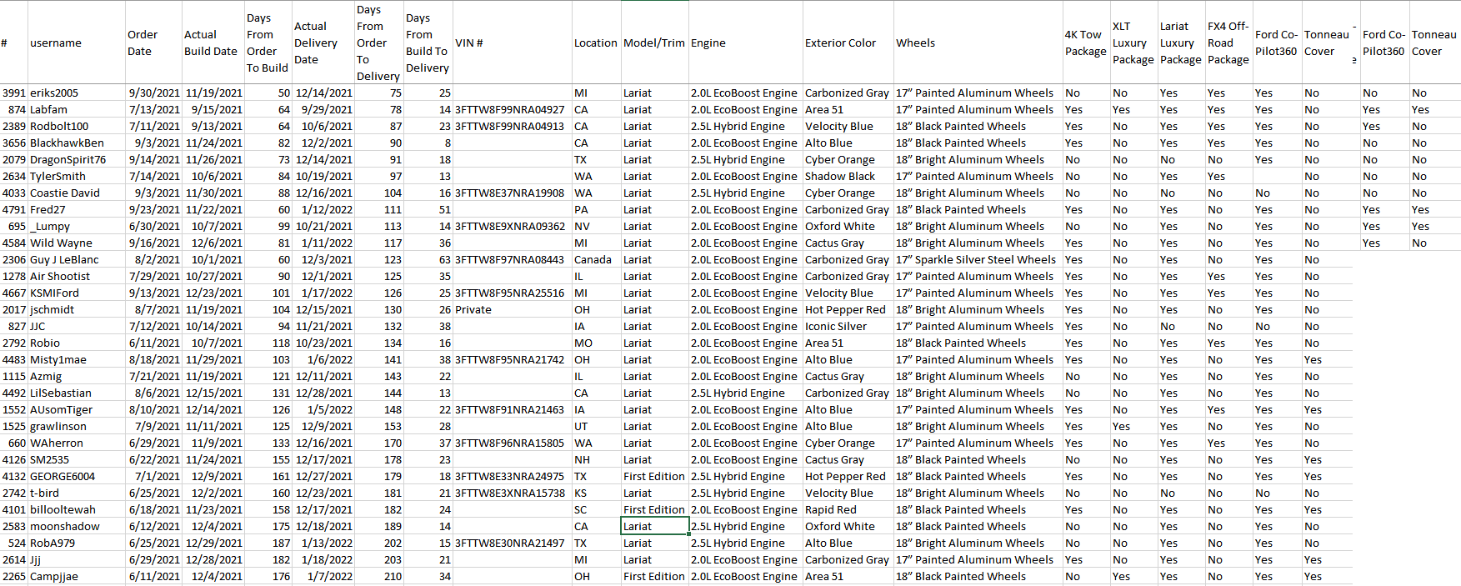This screenshot has height=586, width=1461.
Task: Click the Actual Build Date header cell
Action: [x=213, y=43]
